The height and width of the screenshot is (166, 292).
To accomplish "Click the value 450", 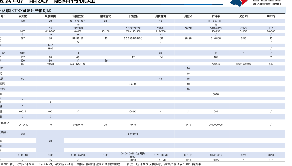I will pyautogui.click(x=23, y=60).
